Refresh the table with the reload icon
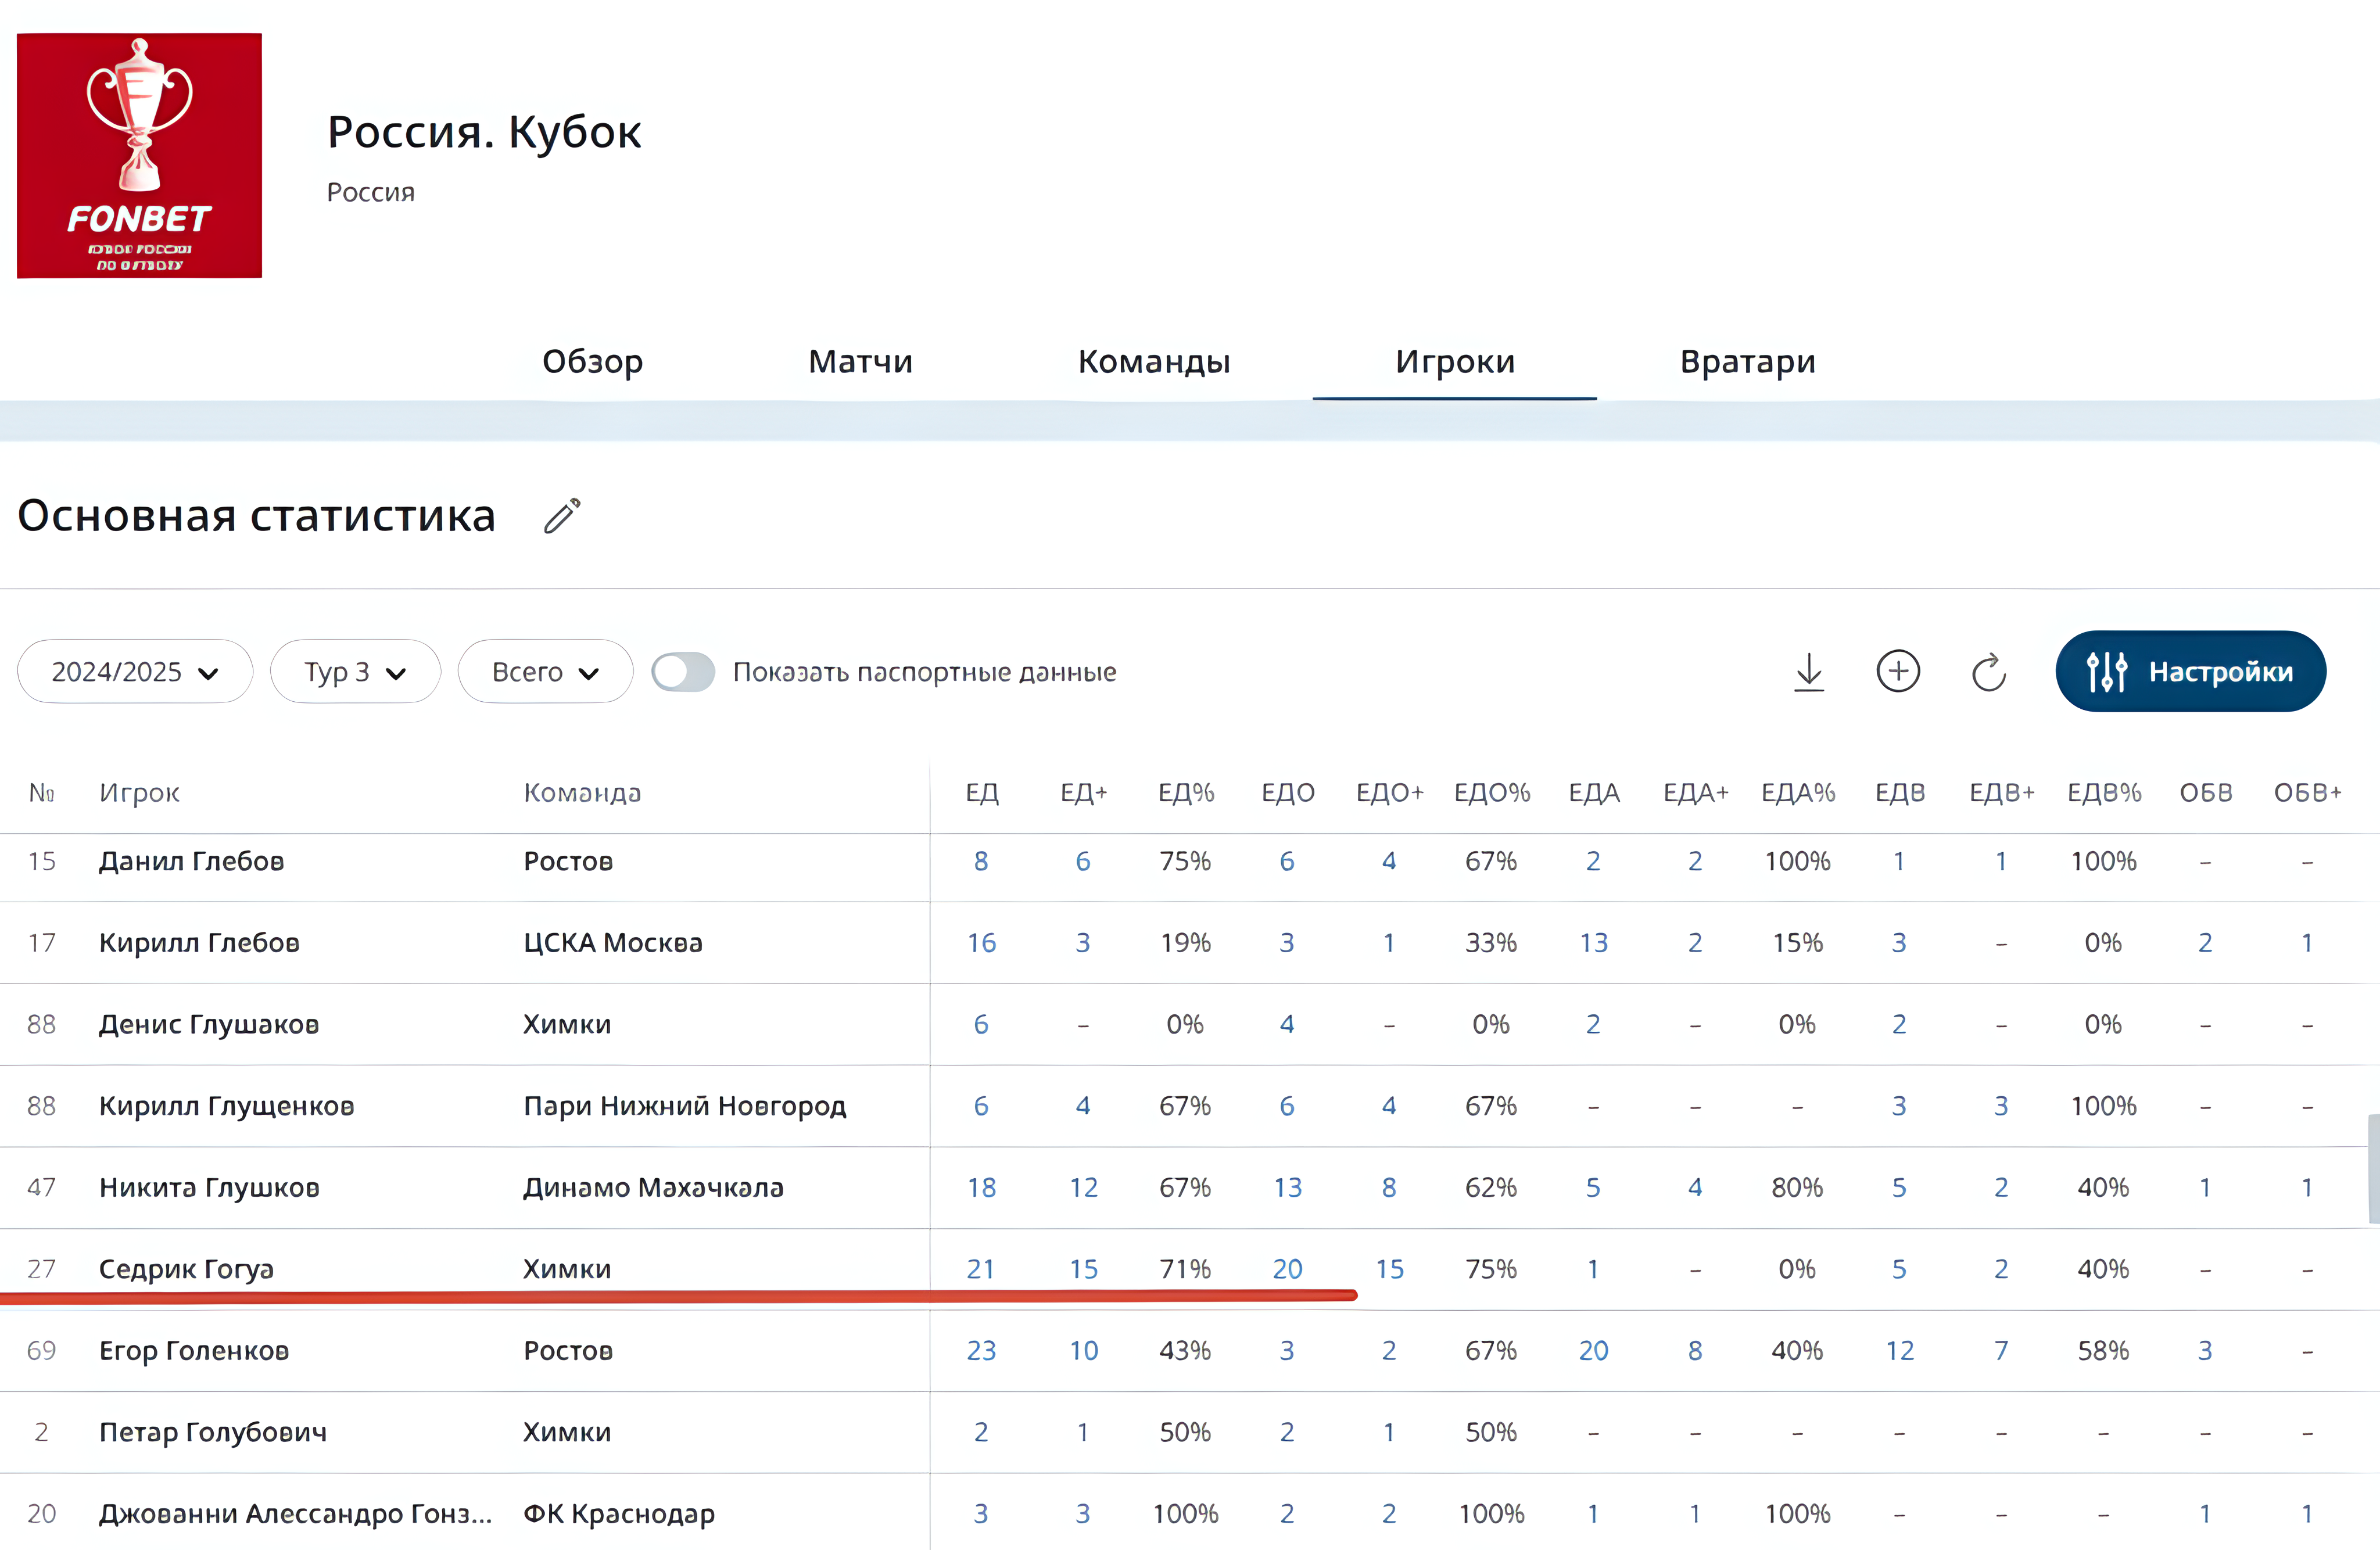This screenshot has height=1550, width=2380. pyautogui.click(x=1989, y=672)
